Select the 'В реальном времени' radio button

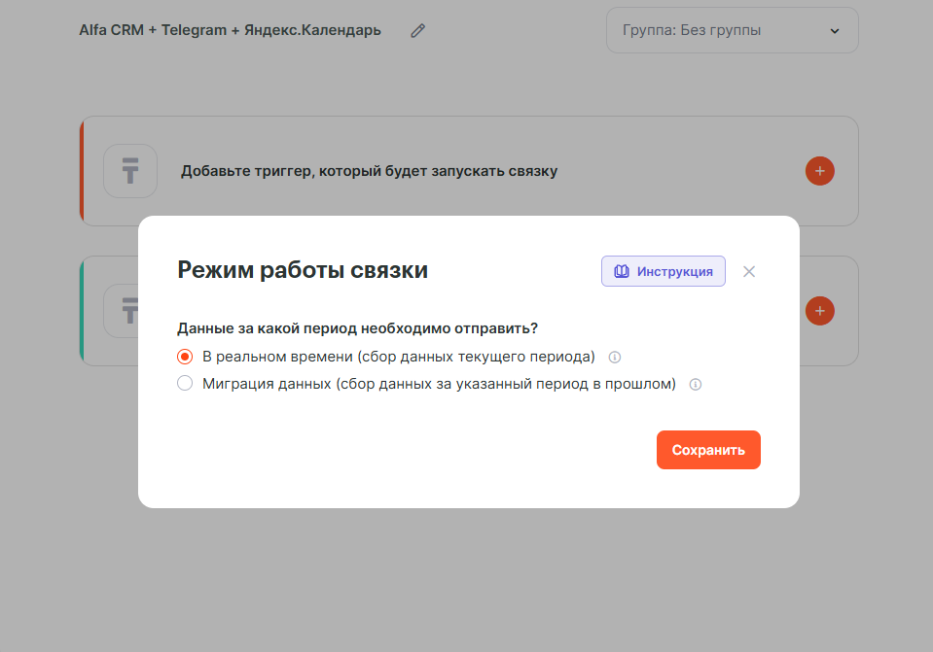[185, 357]
